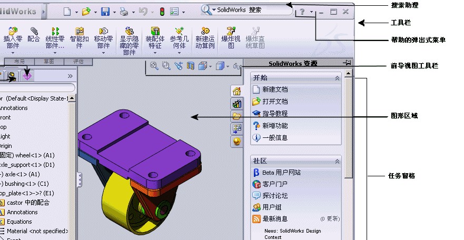
Task: Expand the FeatureManager tabs chevron
Action: [x=70, y=76]
